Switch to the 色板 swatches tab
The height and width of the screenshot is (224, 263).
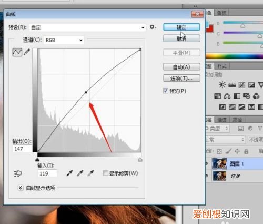pos(221,13)
